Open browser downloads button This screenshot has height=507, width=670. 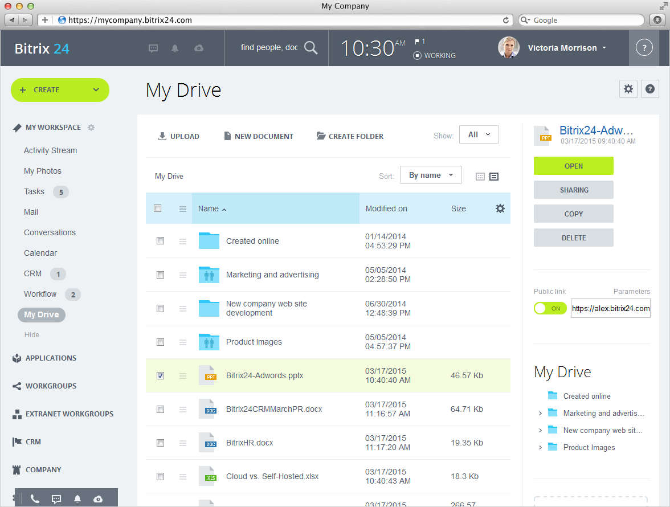pyautogui.click(x=657, y=19)
